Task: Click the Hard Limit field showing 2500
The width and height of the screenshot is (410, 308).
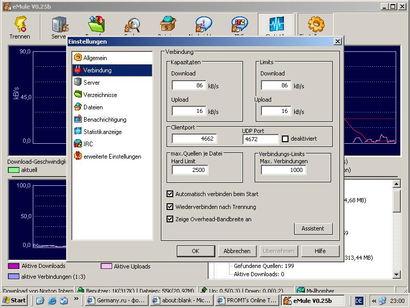Action: (190, 170)
